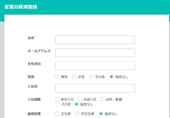Click the 氏名 field label
Image resolution: width=170 pixels, height=118 pixels.
coord(31,38)
